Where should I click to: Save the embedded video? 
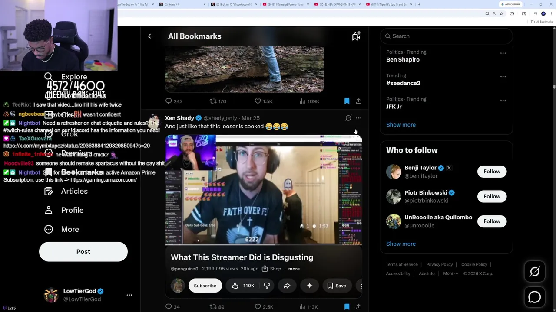pos(337,286)
